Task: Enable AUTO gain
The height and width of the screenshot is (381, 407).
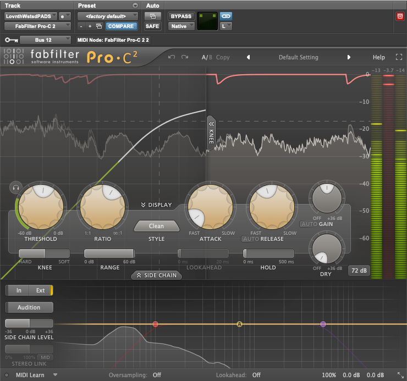Action: (310, 224)
